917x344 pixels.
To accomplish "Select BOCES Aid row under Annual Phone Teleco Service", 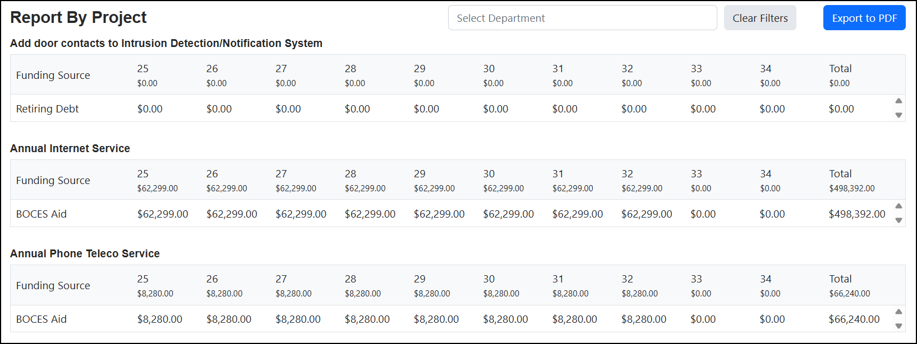I will tap(452, 319).
